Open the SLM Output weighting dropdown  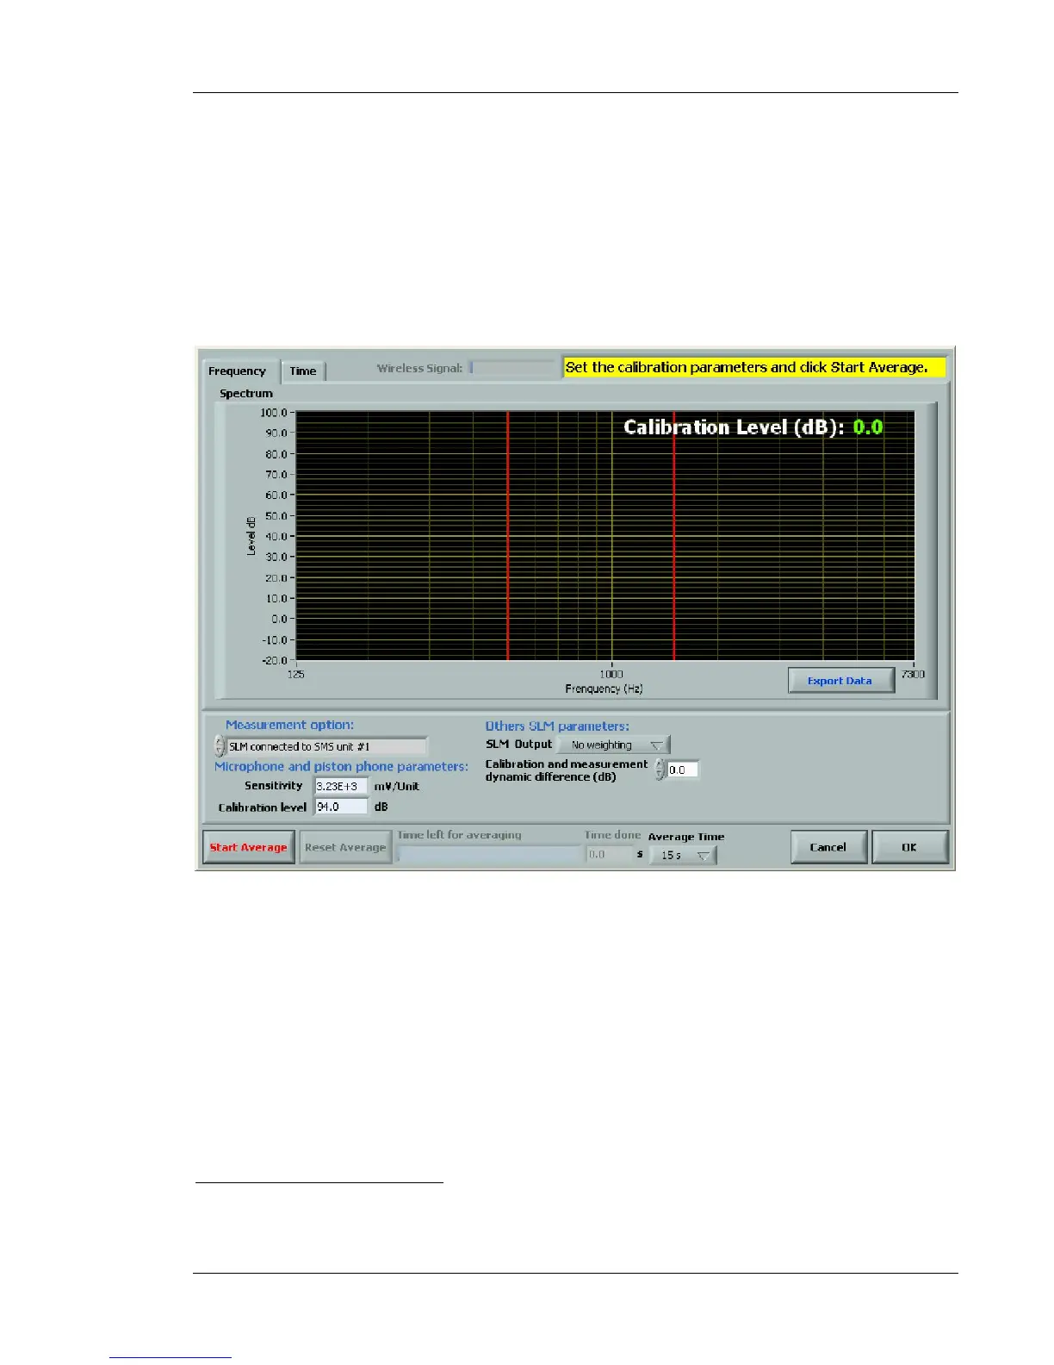tap(614, 745)
